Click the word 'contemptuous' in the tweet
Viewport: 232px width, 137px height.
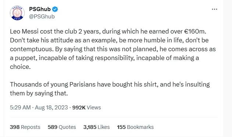[32, 49]
